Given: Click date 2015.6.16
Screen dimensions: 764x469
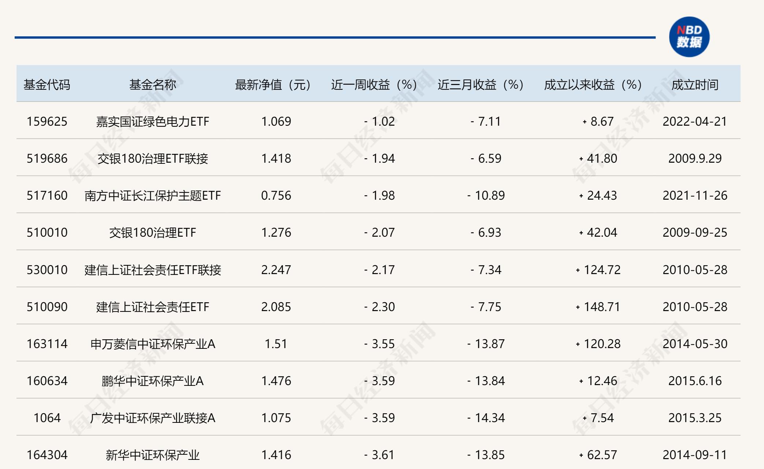Looking at the screenshot, I should [695, 381].
